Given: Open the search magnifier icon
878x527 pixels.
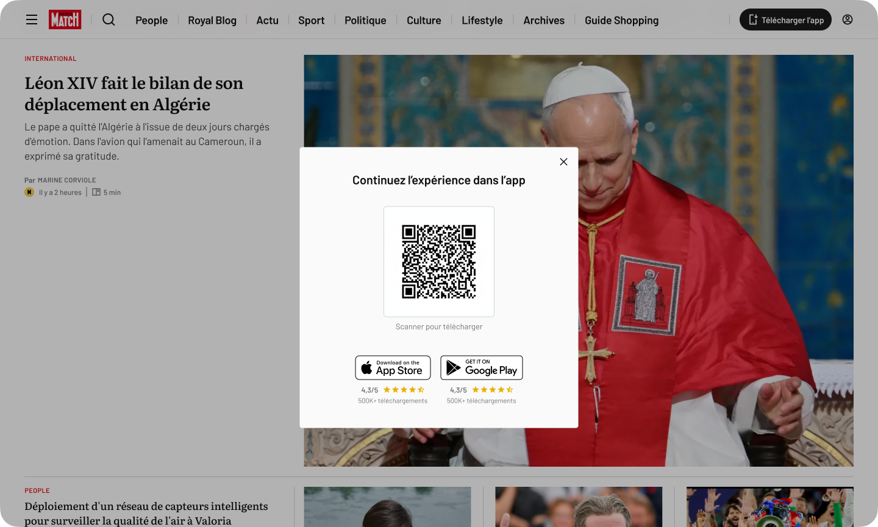Looking at the screenshot, I should coord(109,19).
